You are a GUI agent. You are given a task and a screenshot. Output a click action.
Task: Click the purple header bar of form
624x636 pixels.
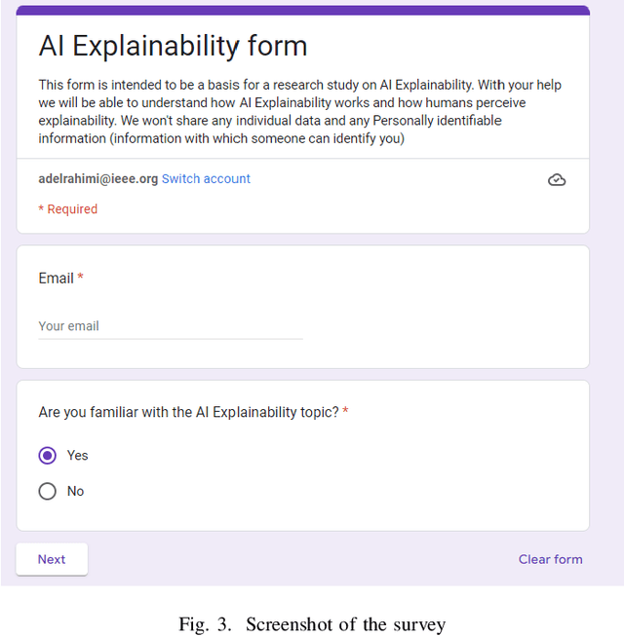click(302, 11)
